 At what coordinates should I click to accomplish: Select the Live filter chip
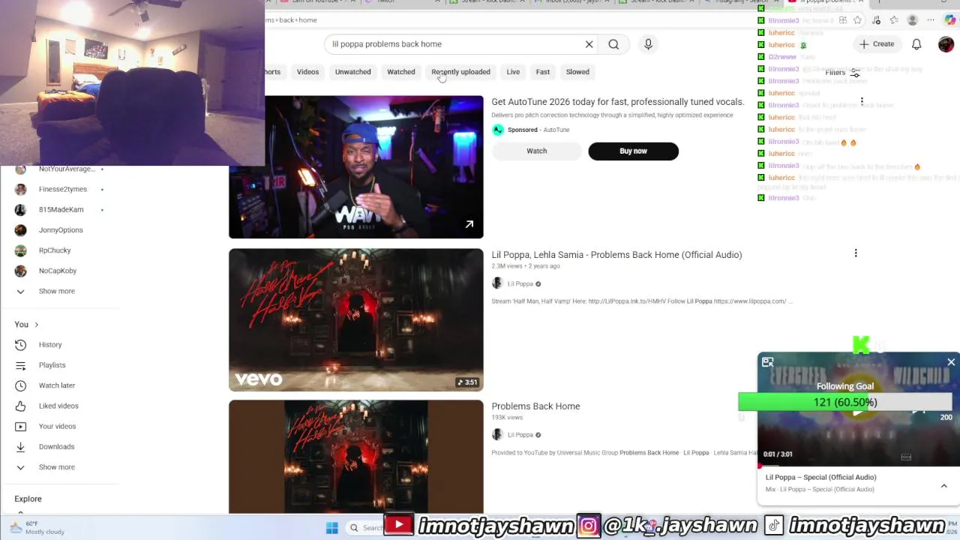pos(513,72)
